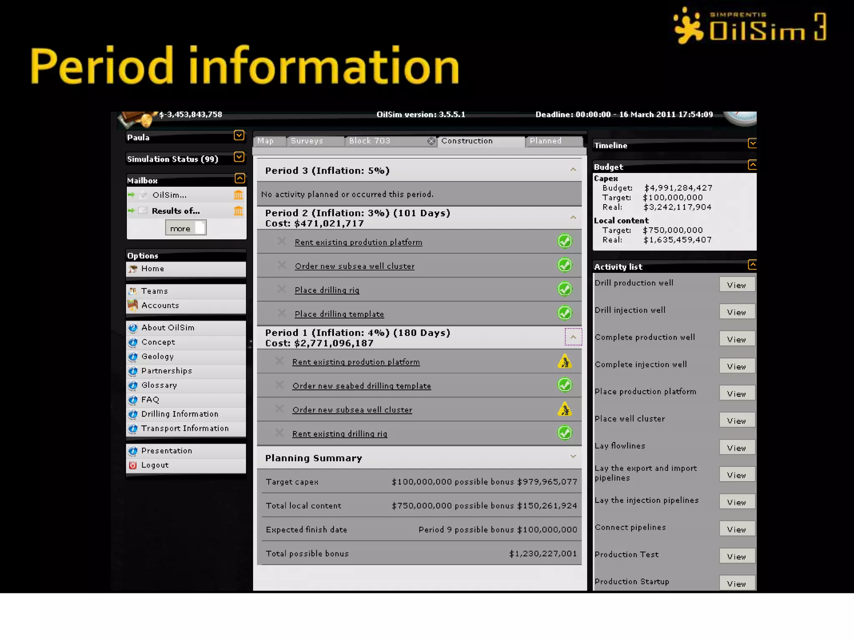Collapse the Period 3 section
The image size is (854, 640).
coord(573,170)
